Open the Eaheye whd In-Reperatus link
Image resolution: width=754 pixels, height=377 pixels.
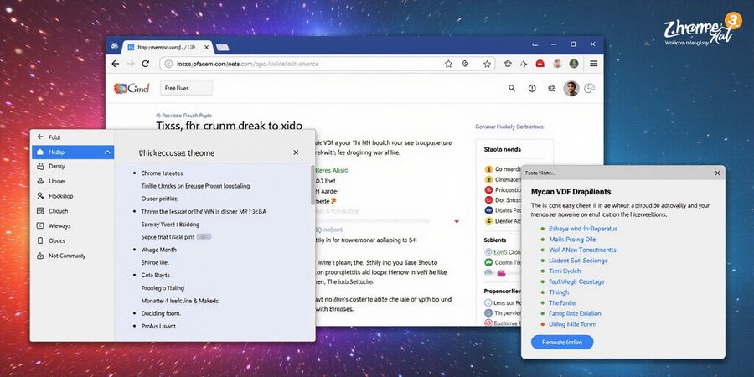tap(583, 229)
